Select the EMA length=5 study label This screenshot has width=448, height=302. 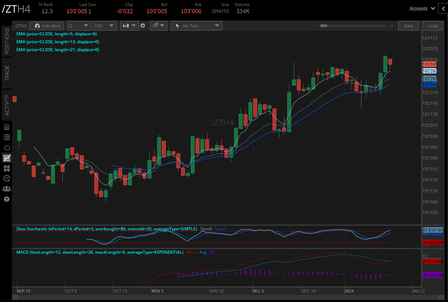[x=57, y=34]
